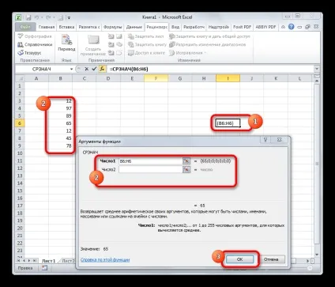Click the Отмена cancel button
Viewport: 335px width, 287px height.
271,259
